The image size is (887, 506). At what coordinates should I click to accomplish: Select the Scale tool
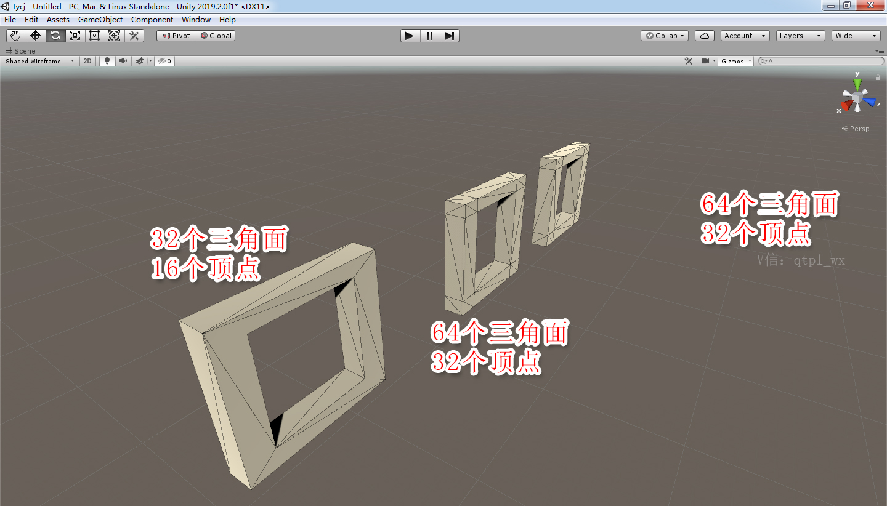click(x=75, y=35)
